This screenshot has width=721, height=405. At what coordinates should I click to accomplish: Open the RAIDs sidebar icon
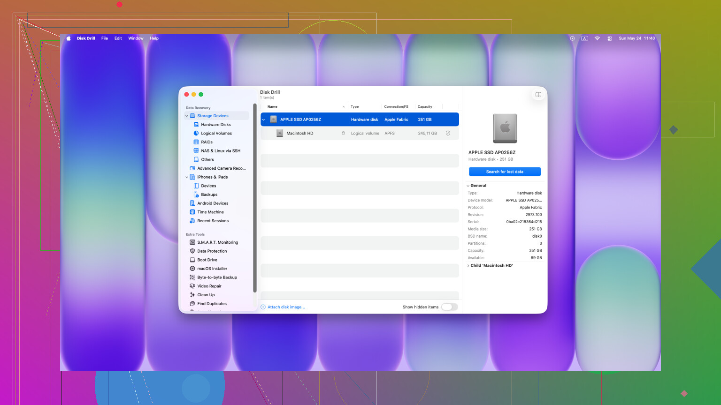[x=196, y=142]
